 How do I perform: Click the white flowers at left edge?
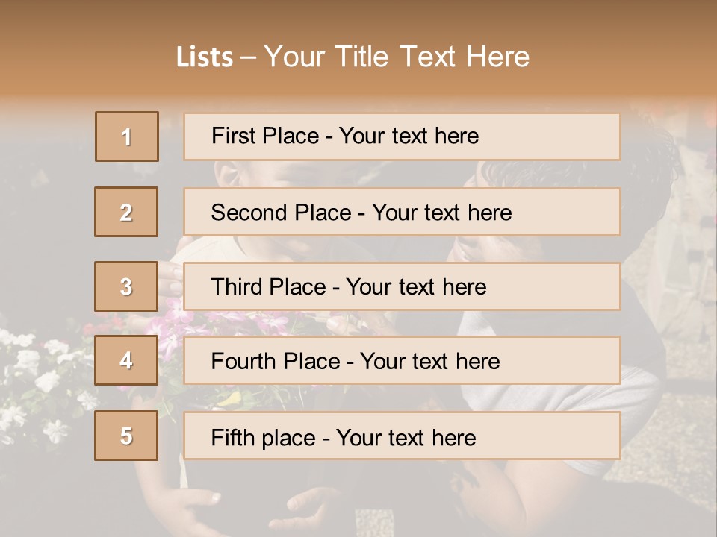point(37,373)
